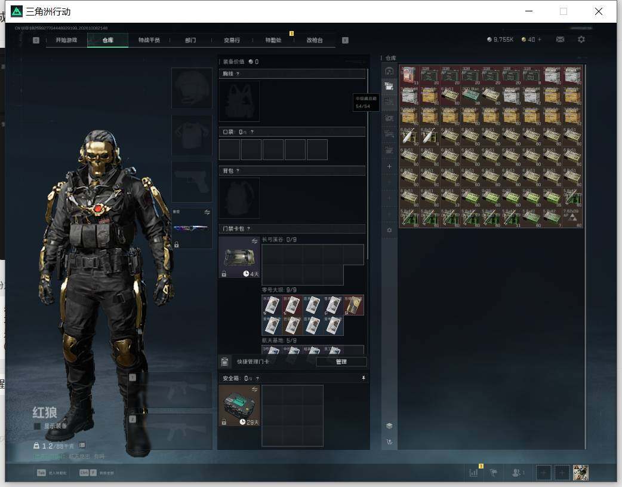The image size is (622, 487).
Task: Select the helmet category icon in warehouse sidebar
Action: 389,71
